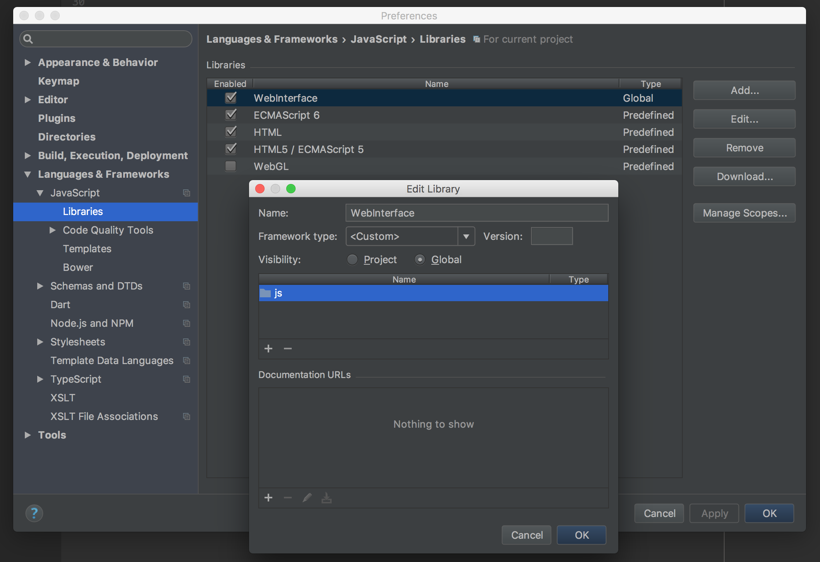820x562 pixels.
Task: Disable the HTML5 / ECMAScript 5 checkbox
Action: click(230, 149)
